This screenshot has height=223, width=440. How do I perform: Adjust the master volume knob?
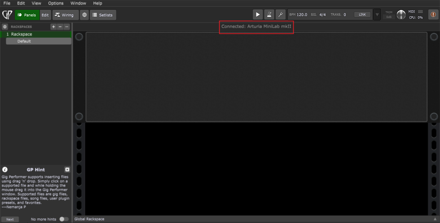pos(401,15)
